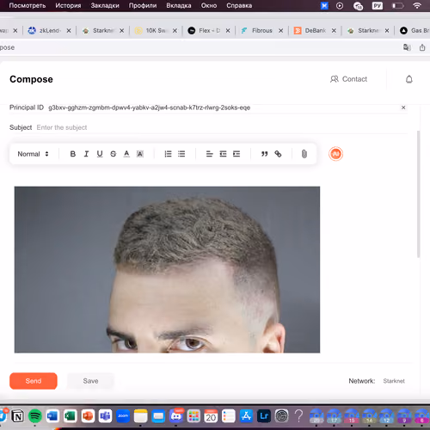
Task: Save the message as draft
Action: (90, 381)
